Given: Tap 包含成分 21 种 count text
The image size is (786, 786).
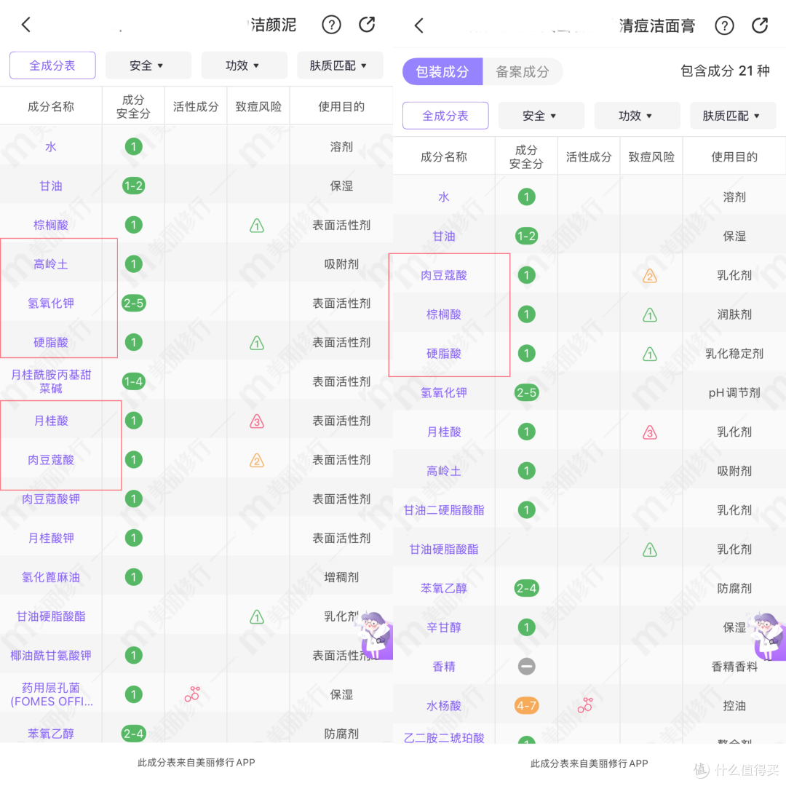Looking at the screenshot, I should [x=725, y=71].
